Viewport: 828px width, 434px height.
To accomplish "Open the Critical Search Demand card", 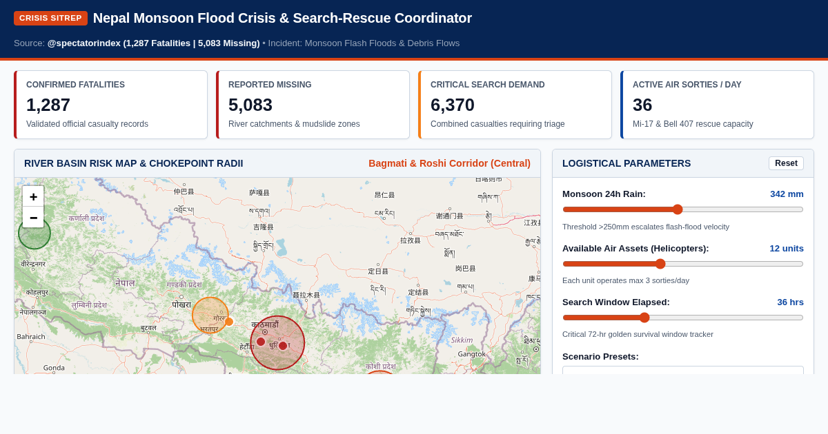I will (x=515, y=105).
